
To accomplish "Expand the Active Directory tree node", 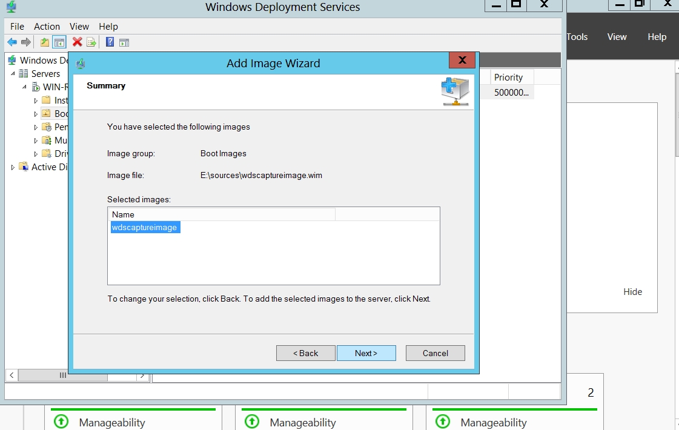I will pos(13,167).
